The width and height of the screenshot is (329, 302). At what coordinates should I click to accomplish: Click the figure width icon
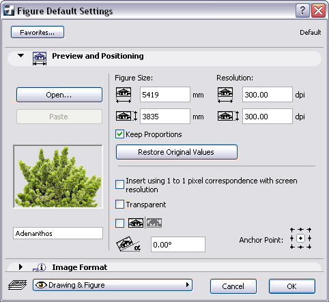point(124,95)
